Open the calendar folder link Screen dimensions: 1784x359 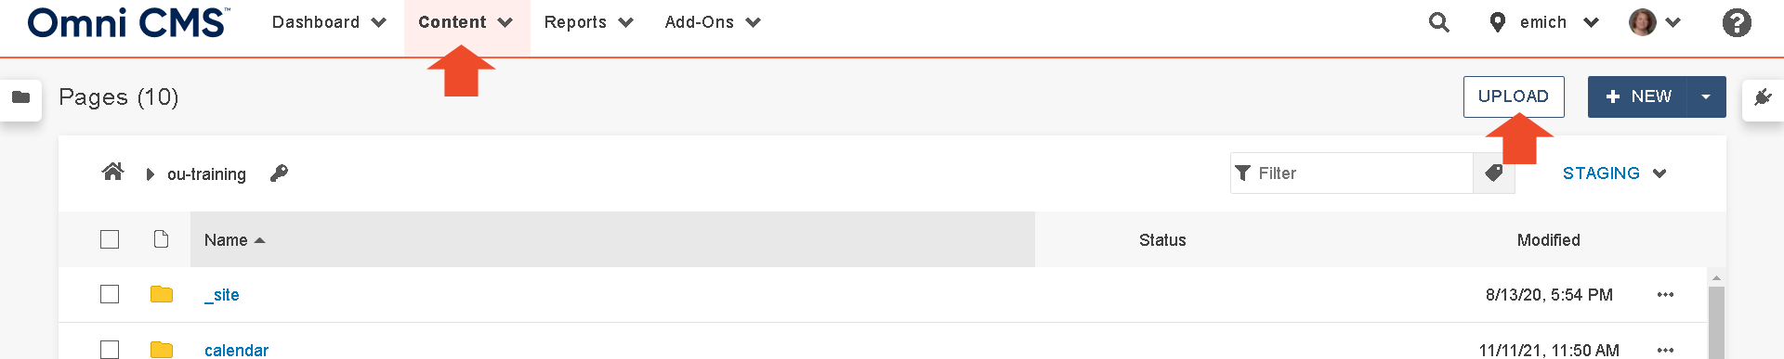point(236,350)
